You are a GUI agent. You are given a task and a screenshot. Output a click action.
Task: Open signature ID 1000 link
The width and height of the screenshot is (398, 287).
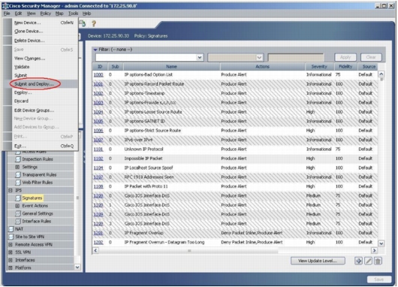pos(98,74)
